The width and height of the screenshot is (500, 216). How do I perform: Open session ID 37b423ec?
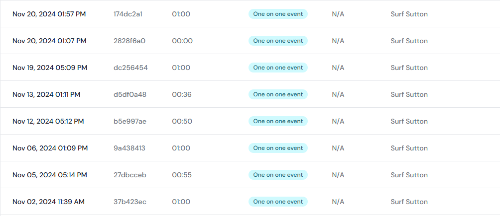click(130, 202)
